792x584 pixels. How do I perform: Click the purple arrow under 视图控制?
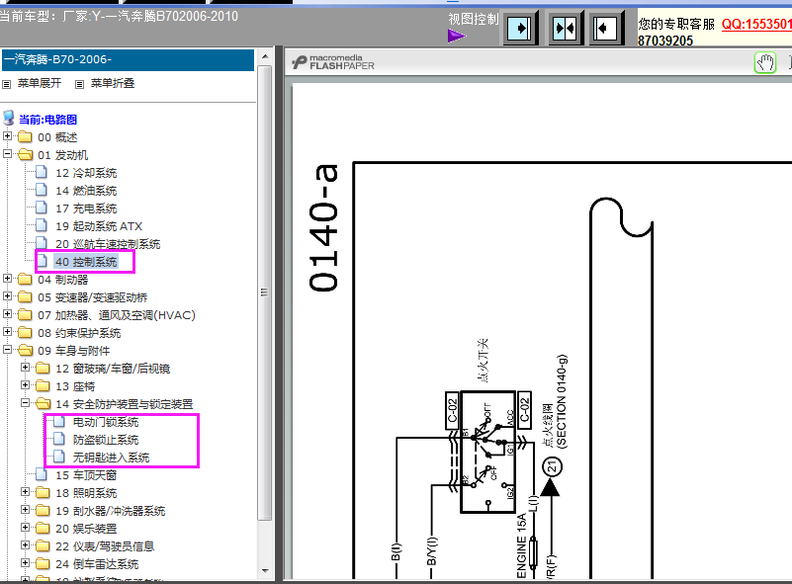pyautogui.click(x=456, y=36)
